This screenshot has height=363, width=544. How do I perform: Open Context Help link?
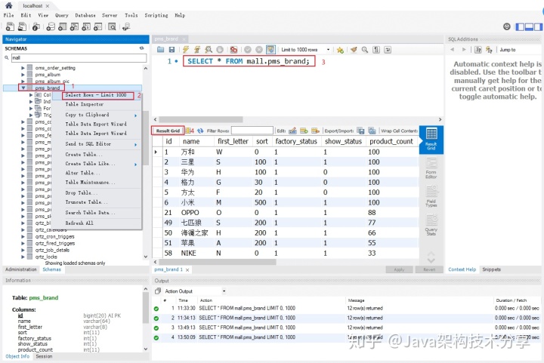click(x=462, y=269)
